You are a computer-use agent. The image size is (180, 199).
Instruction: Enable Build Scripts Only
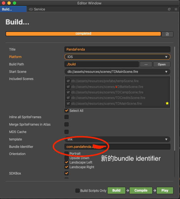tap(78, 191)
